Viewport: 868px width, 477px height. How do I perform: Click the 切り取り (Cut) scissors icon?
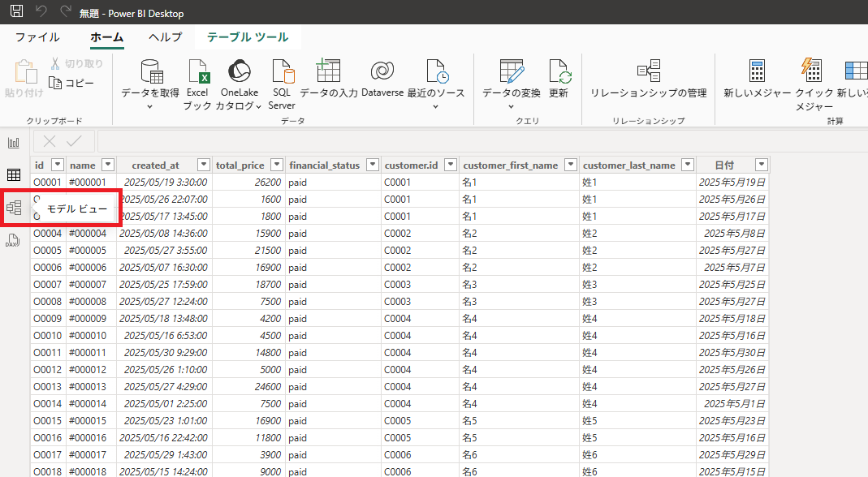click(55, 63)
